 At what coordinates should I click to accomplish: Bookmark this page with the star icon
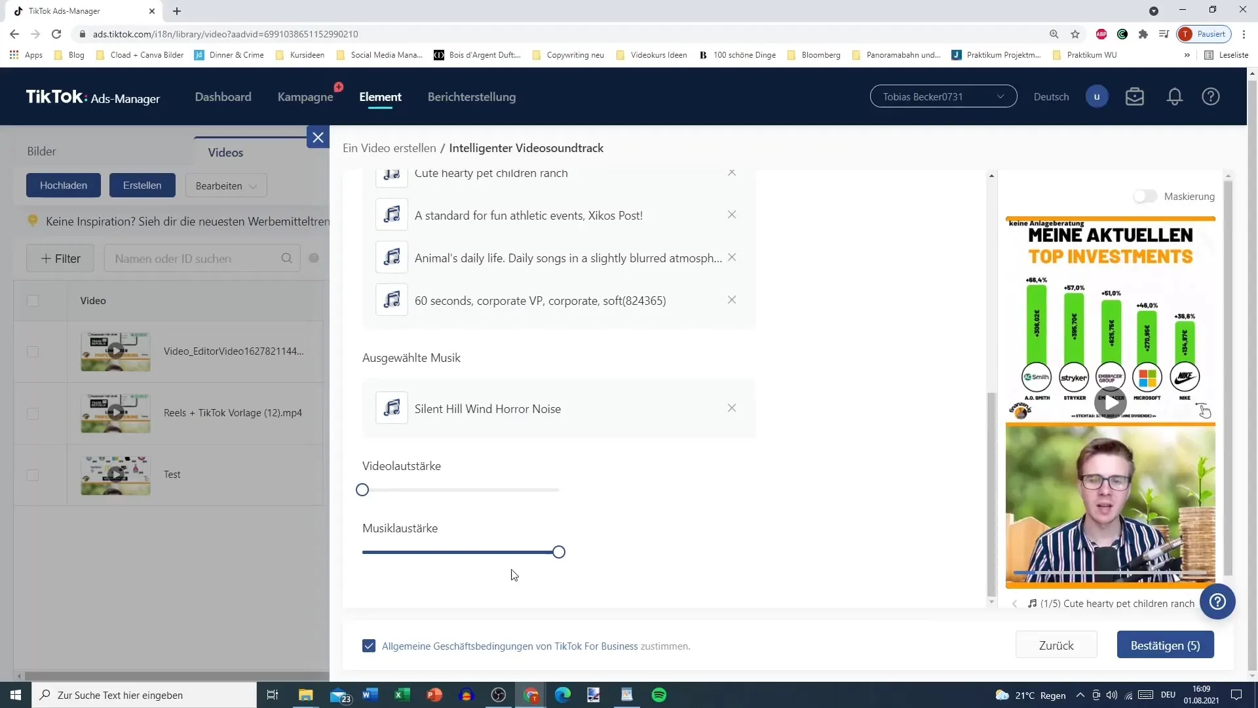(1075, 34)
